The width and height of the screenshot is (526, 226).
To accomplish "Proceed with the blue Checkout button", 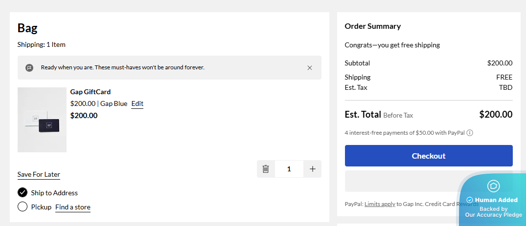I will [429, 156].
